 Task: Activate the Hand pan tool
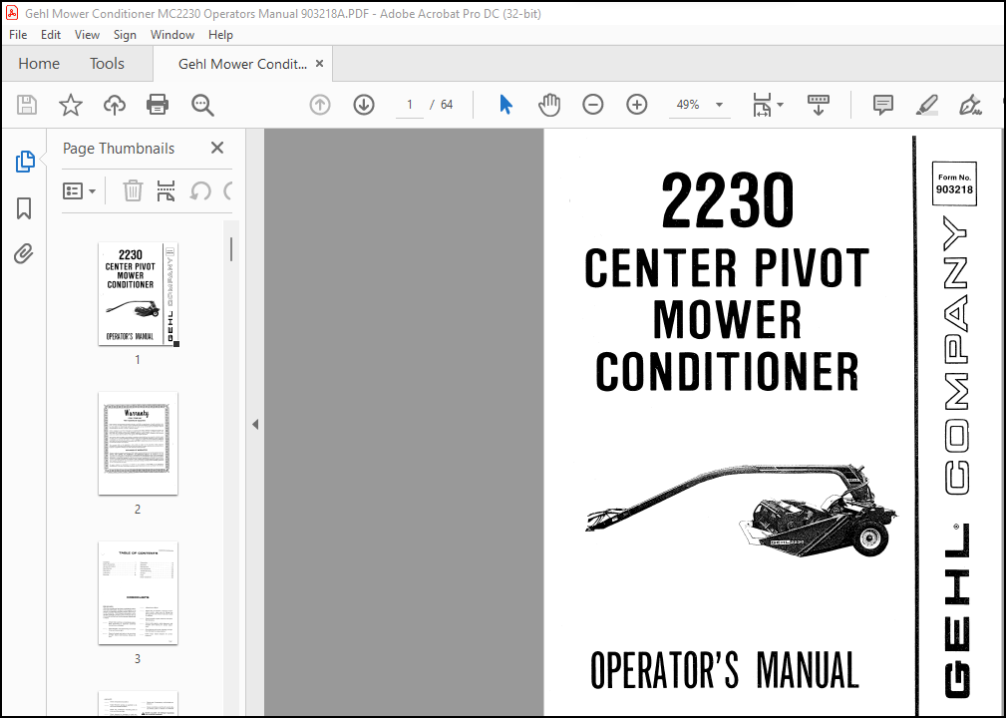(549, 105)
